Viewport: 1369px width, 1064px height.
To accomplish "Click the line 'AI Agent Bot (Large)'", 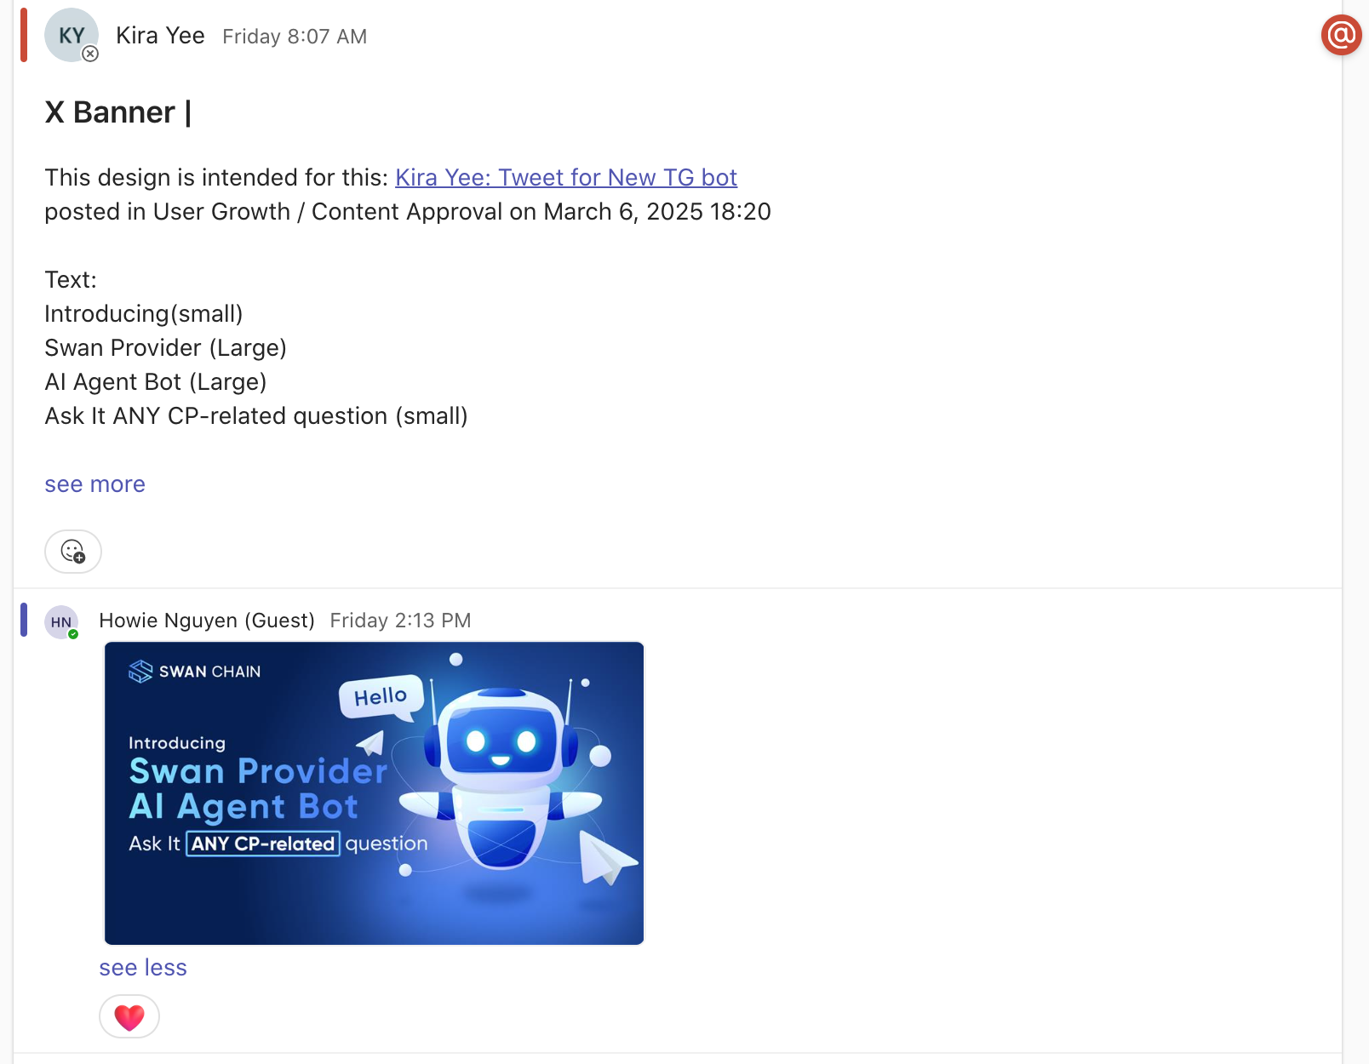I will pyautogui.click(x=156, y=382).
